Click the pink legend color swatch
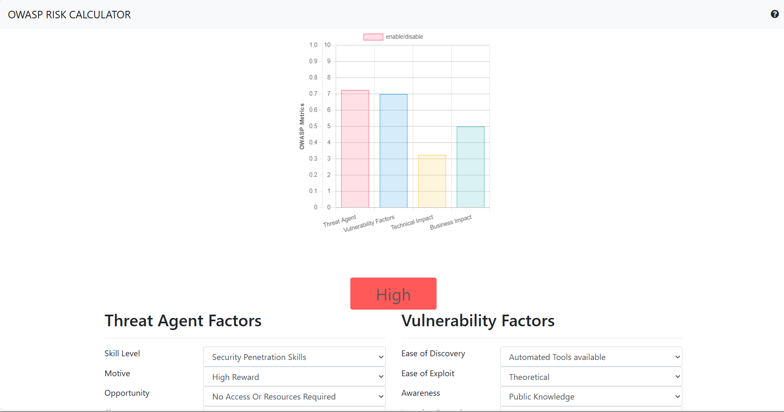Screen dimensions: 784x412 point(372,37)
